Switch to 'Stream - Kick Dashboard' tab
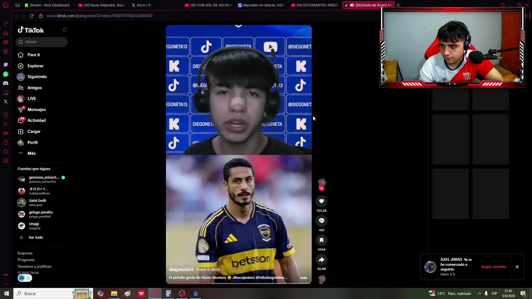Viewport: 532px width, 299px height. 47,5
